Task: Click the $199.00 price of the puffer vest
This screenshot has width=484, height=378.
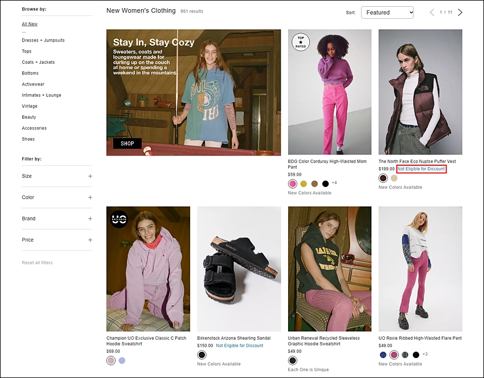Action: pyautogui.click(x=387, y=169)
